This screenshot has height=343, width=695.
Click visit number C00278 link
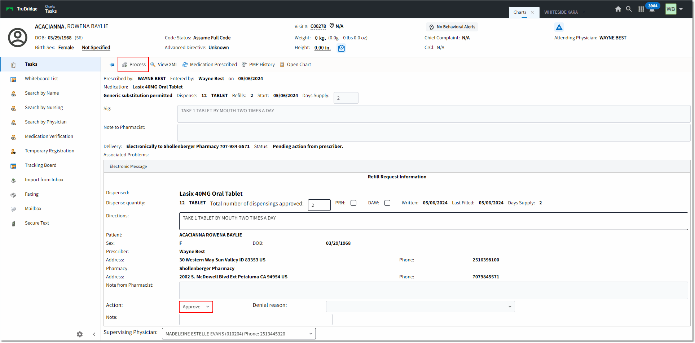click(x=318, y=26)
